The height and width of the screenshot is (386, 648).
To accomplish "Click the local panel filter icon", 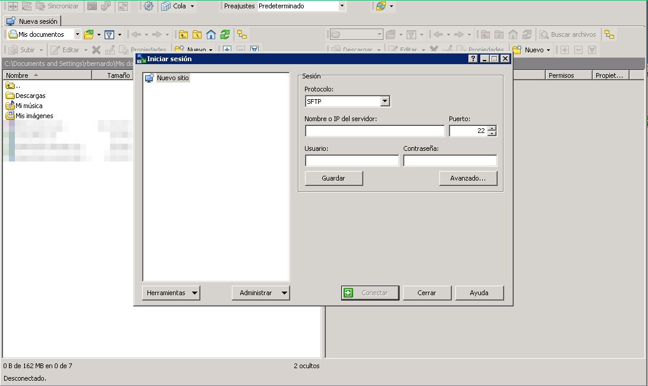I will click(x=109, y=34).
